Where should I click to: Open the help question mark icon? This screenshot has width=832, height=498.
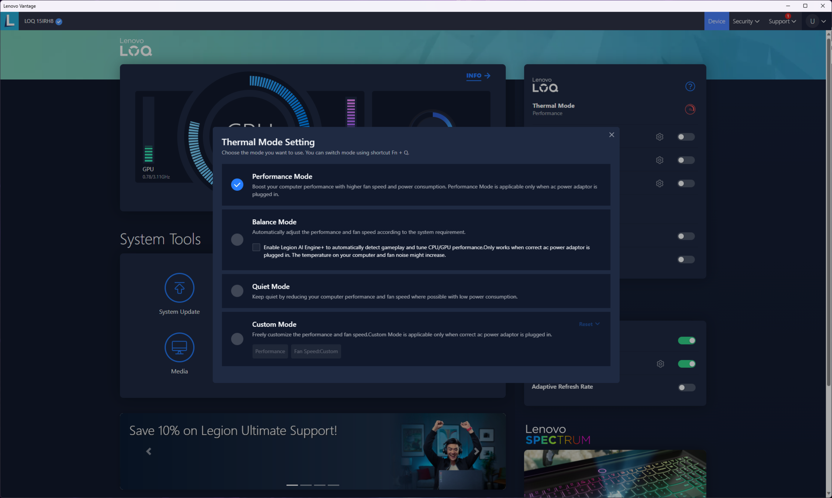pyautogui.click(x=690, y=86)
